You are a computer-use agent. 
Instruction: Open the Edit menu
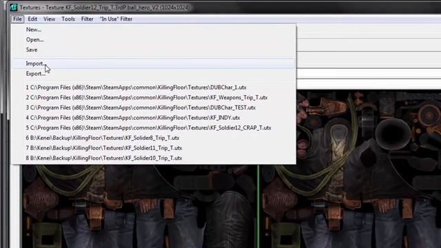tap(32, 19)
